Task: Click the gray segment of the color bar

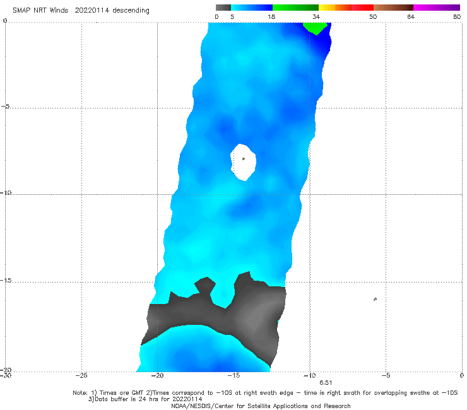Action: click(x=223, y=8)
